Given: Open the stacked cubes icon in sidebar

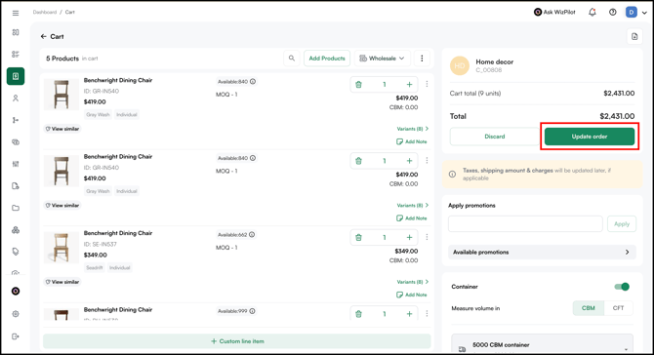Looking at the screenshot, I should pos(16,230).
